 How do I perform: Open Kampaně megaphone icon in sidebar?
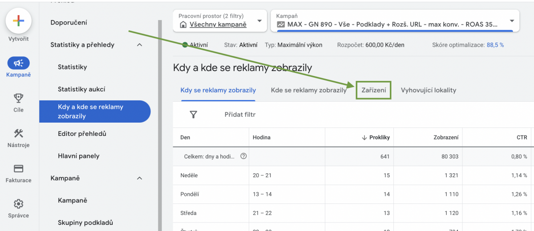tap(18, 64)
